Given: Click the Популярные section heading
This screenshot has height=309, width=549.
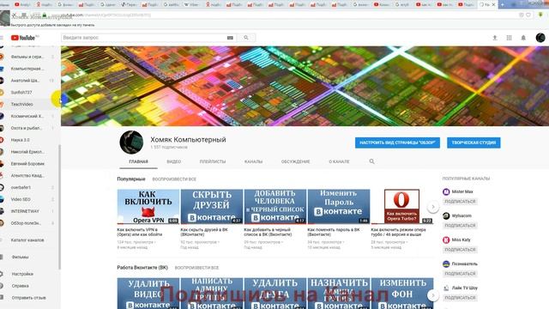Looking at the screenshot, I should coord(131,179).
